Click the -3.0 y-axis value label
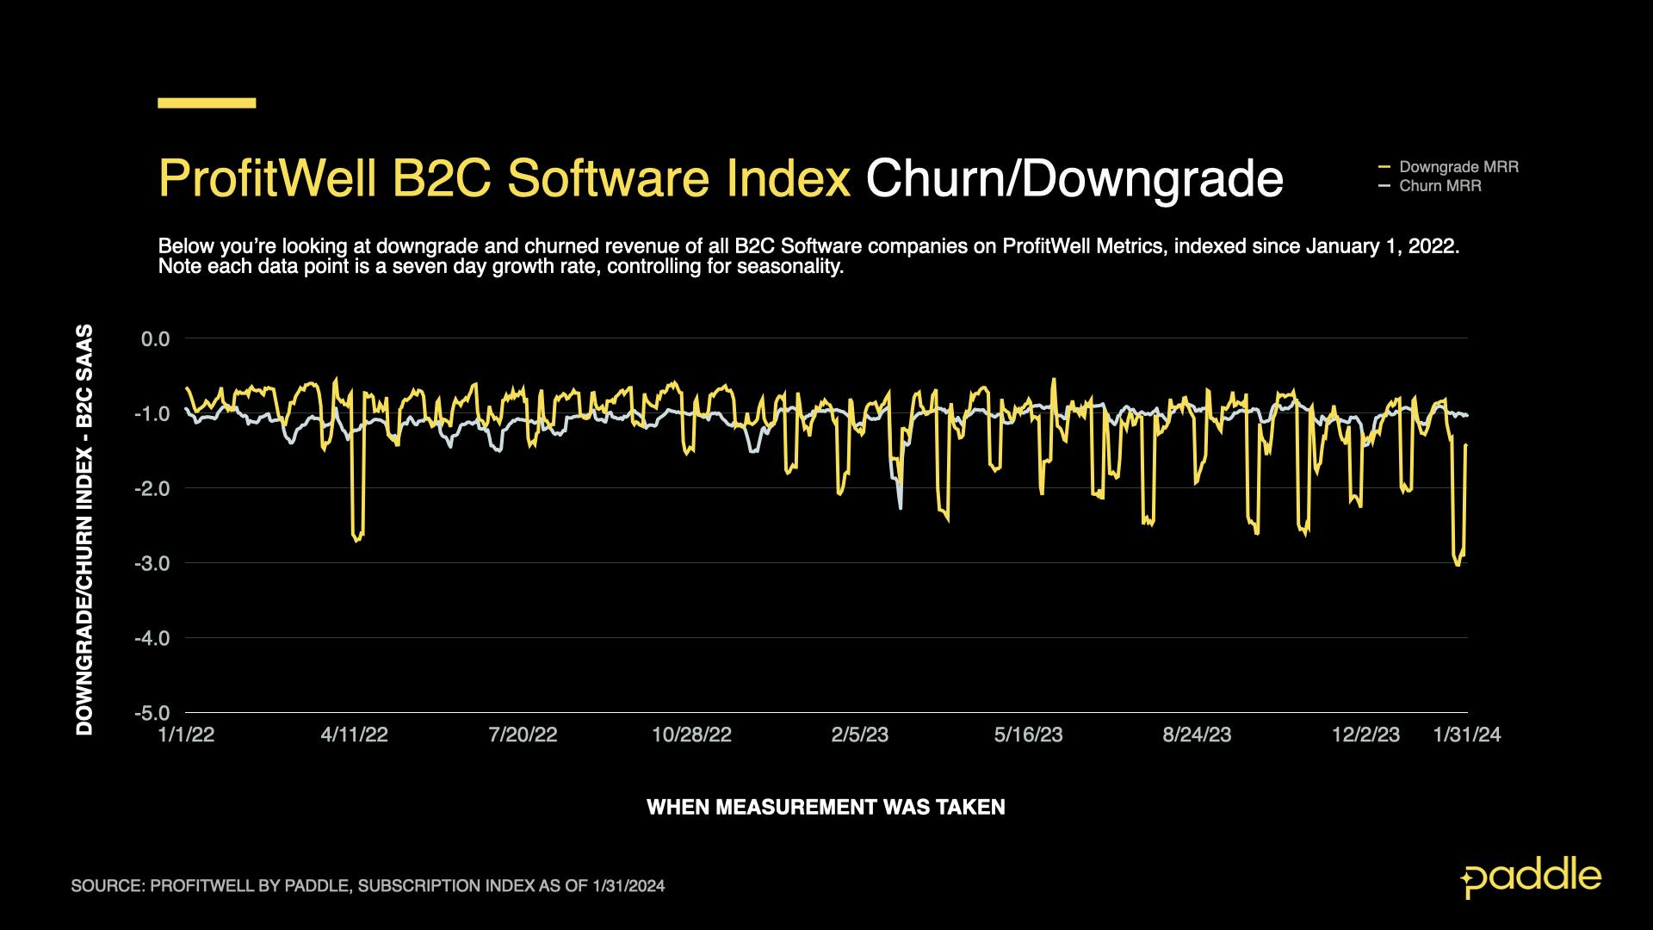The height and width of the screenshot is (930, 1653). click(152, 563)
